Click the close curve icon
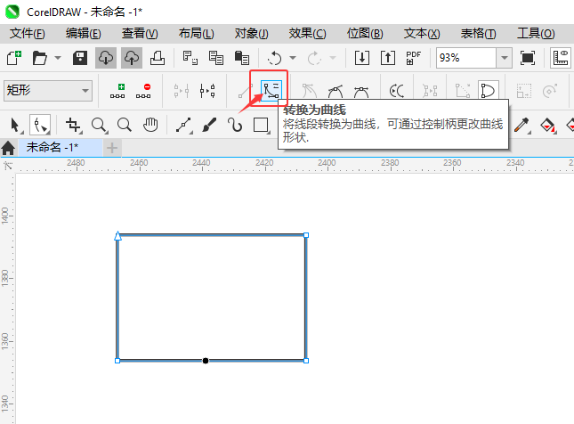This screenshot has height=424, width=574. (488, 91)
